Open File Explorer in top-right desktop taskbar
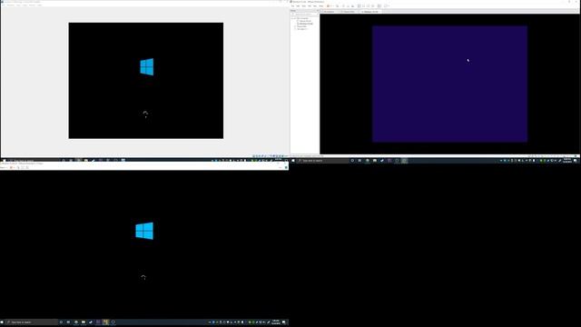Image resolution: width=581 pixels, height=327 pixels. pyautogui.click(x=375, y=161)
